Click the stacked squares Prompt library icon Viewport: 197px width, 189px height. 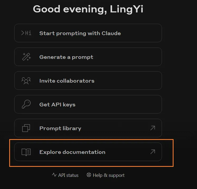pyautogui.click(x=26, y=128)
